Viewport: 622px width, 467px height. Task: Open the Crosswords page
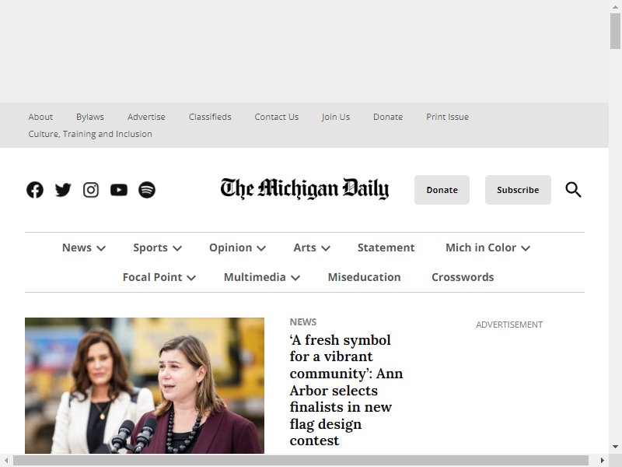point(463,277)
